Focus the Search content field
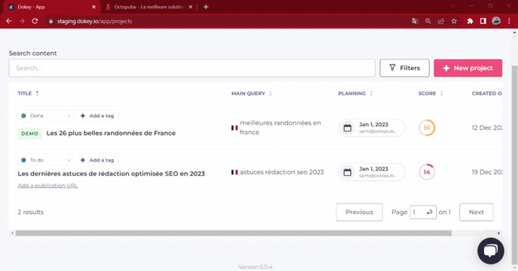This screenshot has width=518, height=271. [192, 68]
